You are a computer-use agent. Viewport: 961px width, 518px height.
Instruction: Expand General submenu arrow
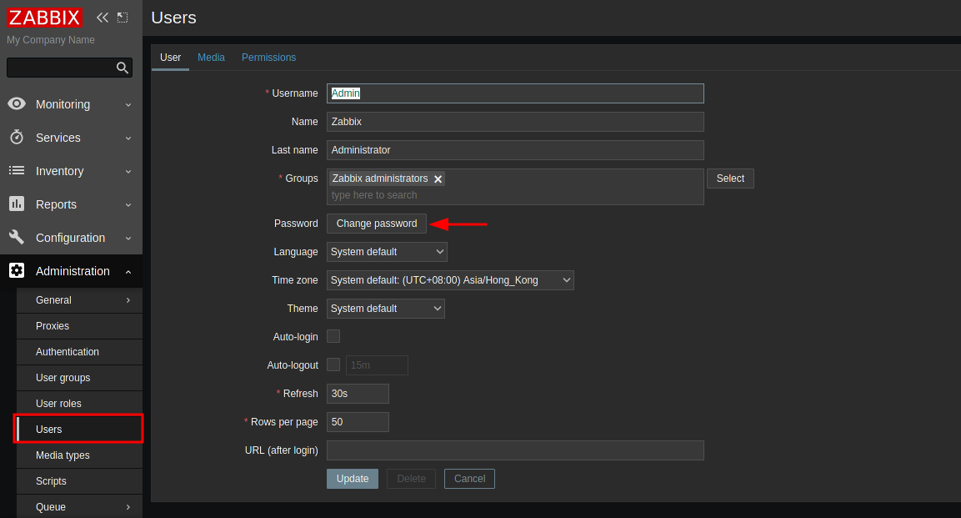128,299
